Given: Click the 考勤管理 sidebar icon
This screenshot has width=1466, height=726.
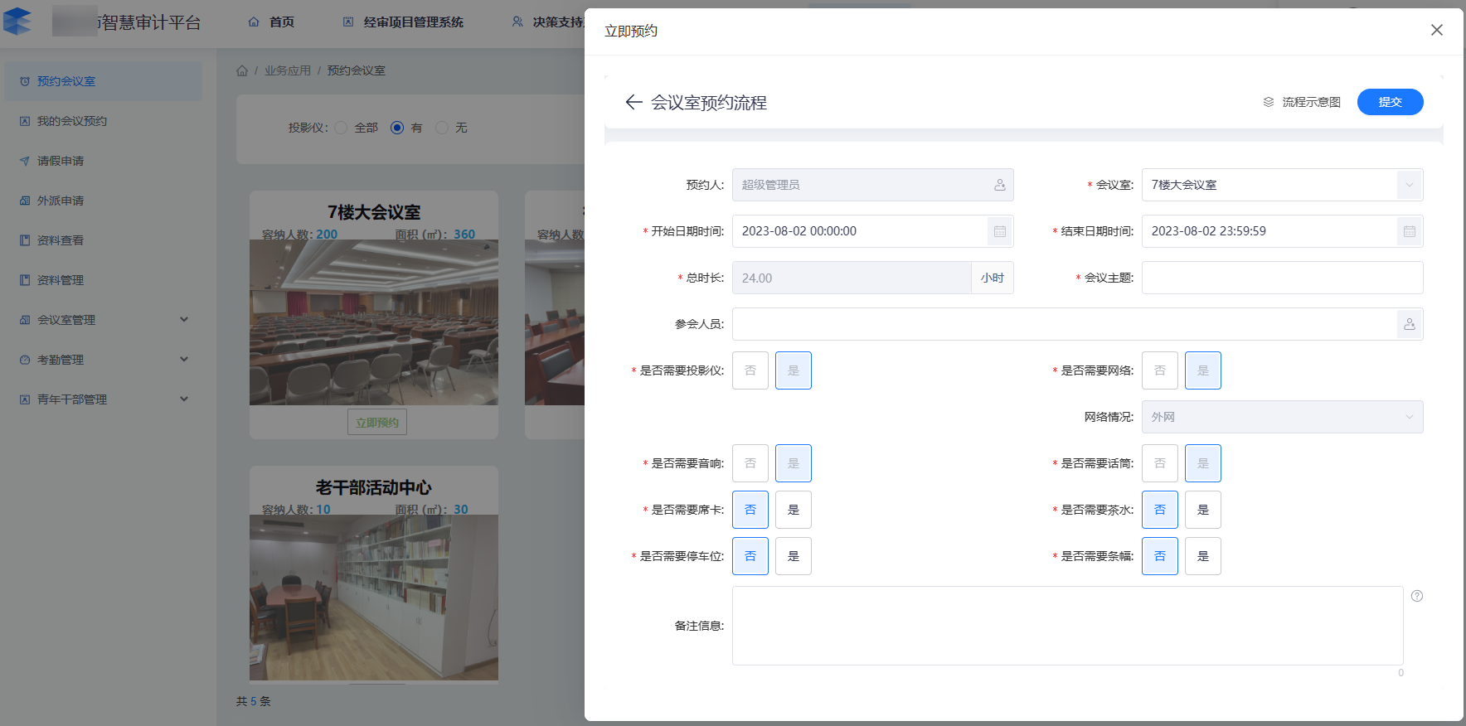Looking at the screenshot, I should point(25,360).
